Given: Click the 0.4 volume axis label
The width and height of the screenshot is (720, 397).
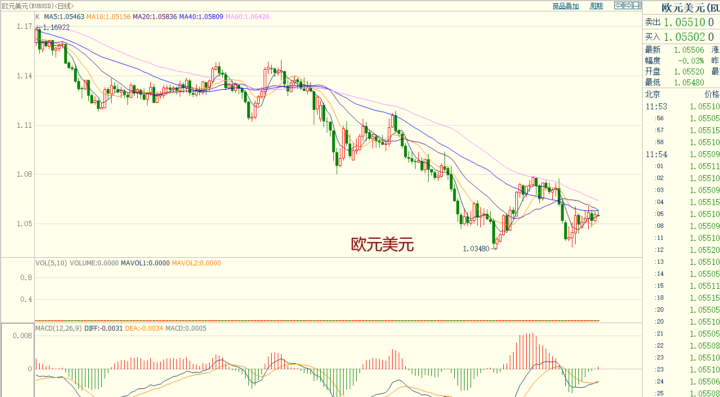Looking at the screenshot, I should tap(26, 299).
